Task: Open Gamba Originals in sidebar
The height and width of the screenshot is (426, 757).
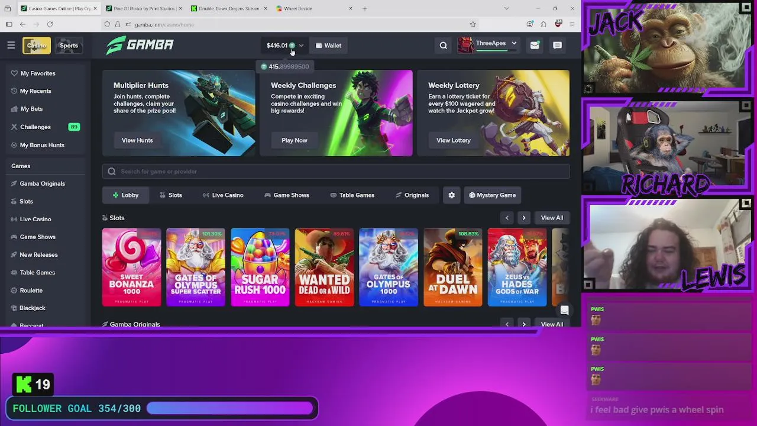Action: point(42,183)
